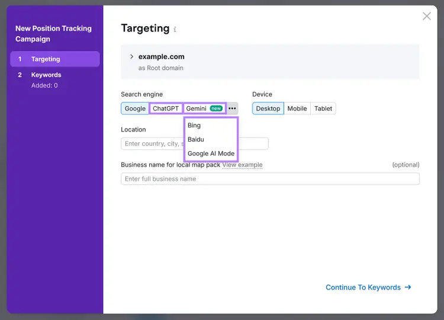
Task: Click the 'as Root domain' text
Action: [x=160, y=68]
